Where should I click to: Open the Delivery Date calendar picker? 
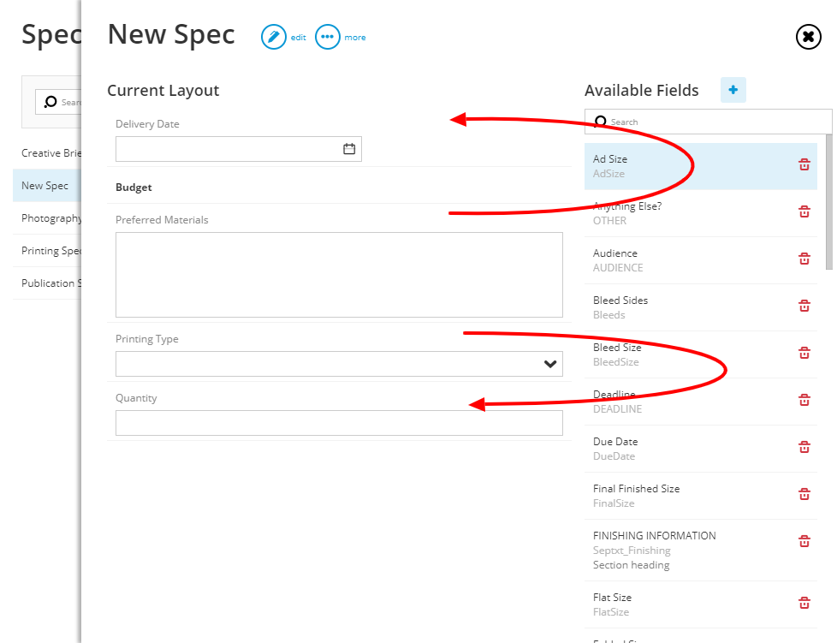[x=349, y=148]
